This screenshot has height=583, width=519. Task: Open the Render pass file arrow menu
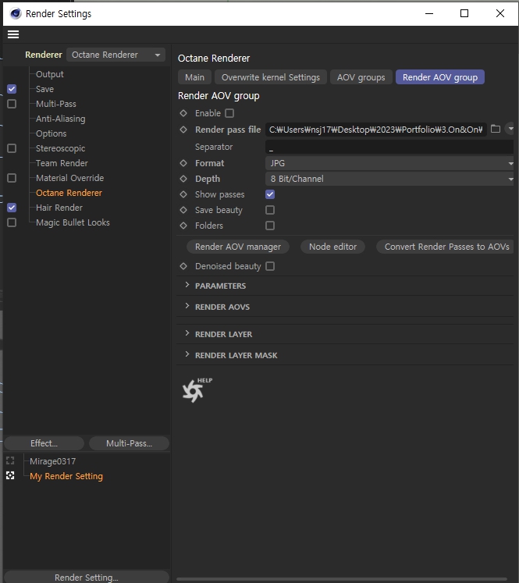click(x=510, y=129)
